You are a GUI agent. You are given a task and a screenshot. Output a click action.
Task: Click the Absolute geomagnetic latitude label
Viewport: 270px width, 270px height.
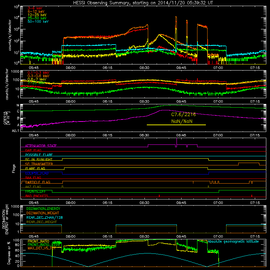[x=233, y=241]
